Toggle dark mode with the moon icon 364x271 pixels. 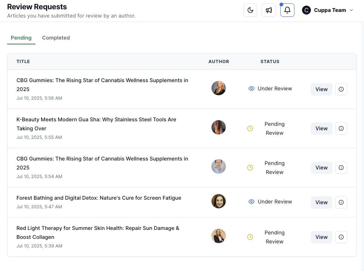(x=250, y=10)
